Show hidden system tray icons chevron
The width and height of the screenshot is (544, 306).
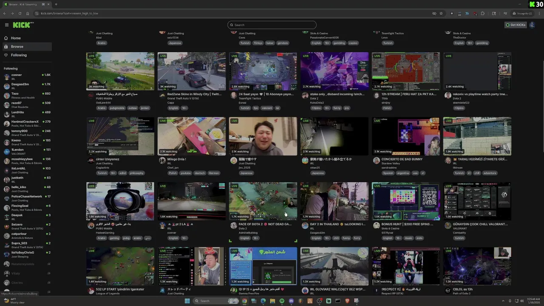point(503,301)
